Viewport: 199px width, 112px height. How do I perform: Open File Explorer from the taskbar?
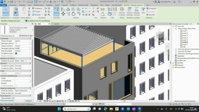pyautogui.click(x=111, y=109)
